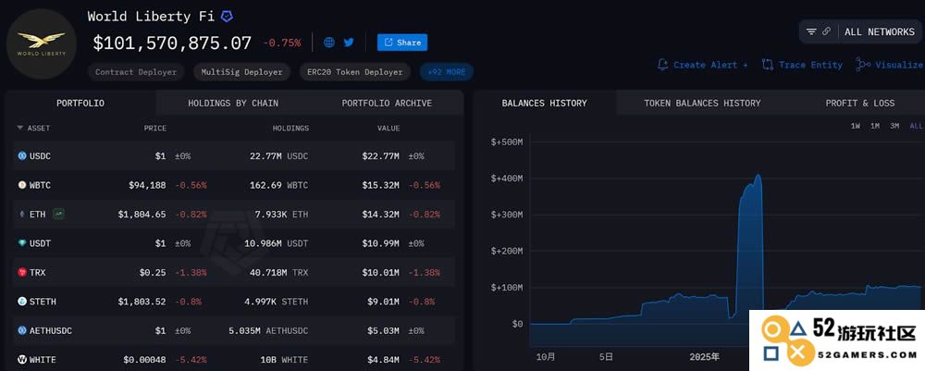Open the AETHUSDC asset name
Viewport: 925px width, 371px height.
51,330
